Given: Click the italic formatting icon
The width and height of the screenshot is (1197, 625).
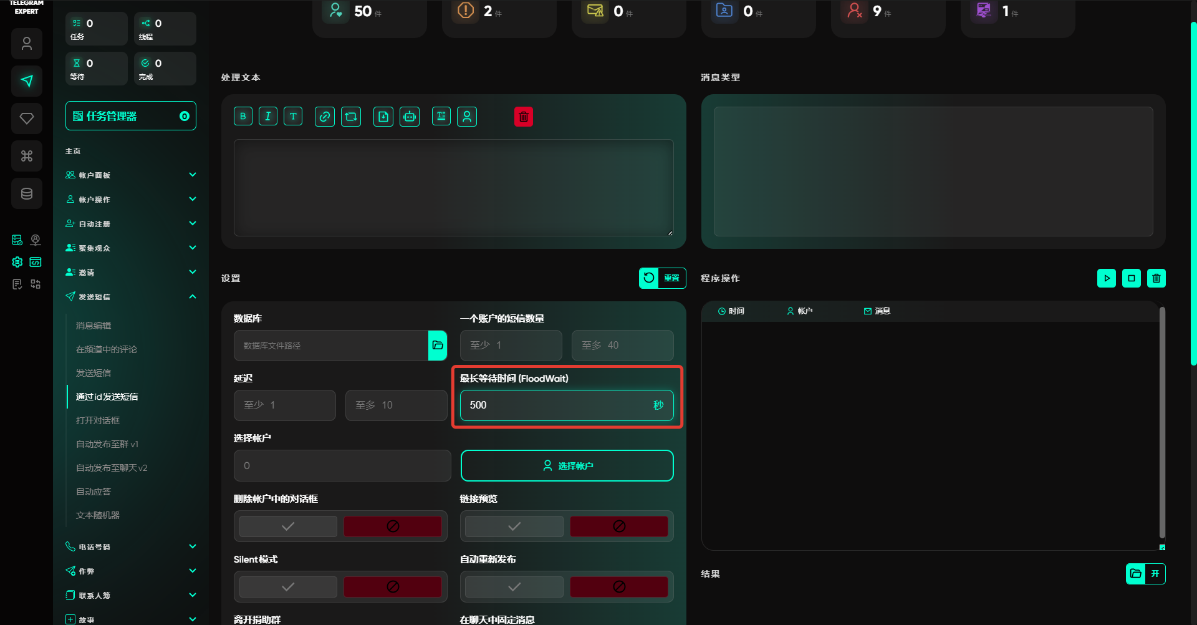Looking at the screenshot, I should click(x=268, y=117).
